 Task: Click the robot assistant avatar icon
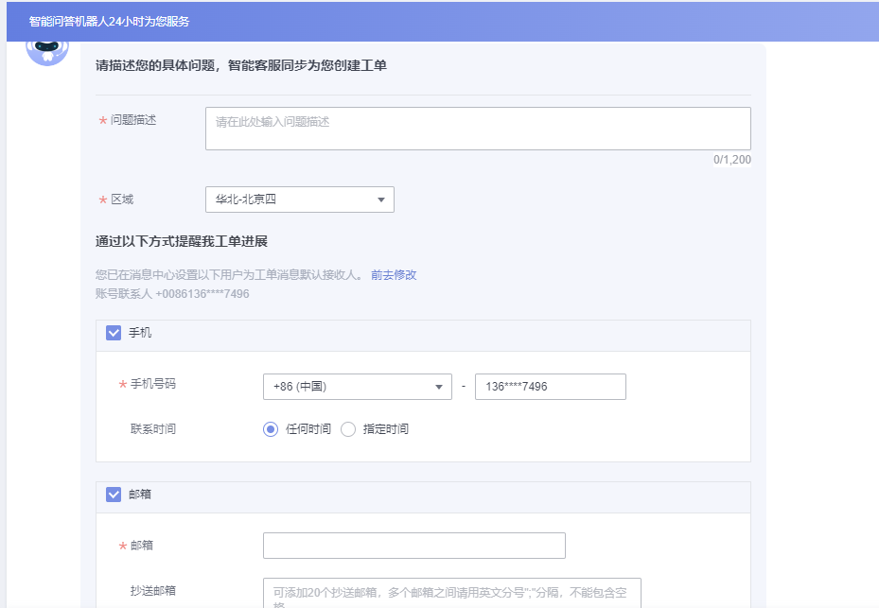point(47,52)
